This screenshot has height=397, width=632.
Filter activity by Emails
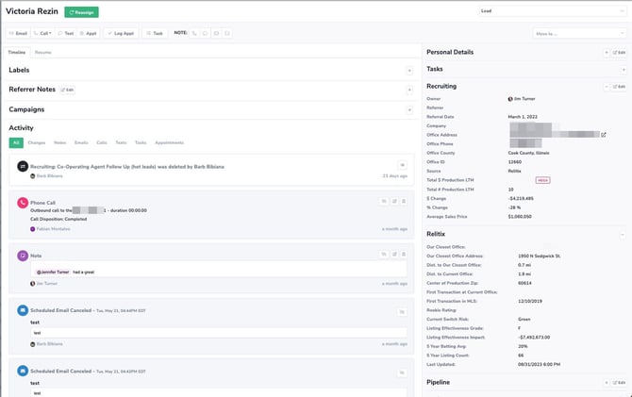click(x=81, y=142)
